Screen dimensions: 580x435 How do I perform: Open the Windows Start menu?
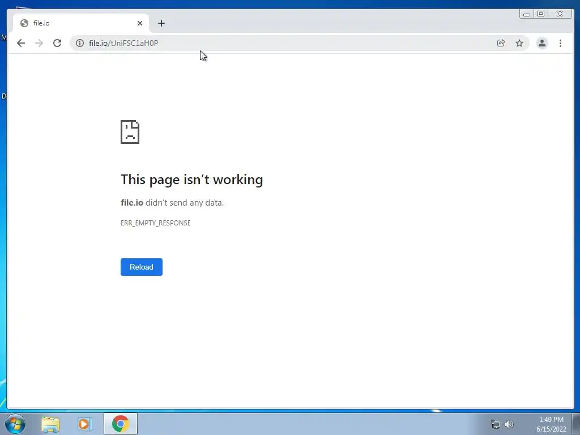pos(15,424)
